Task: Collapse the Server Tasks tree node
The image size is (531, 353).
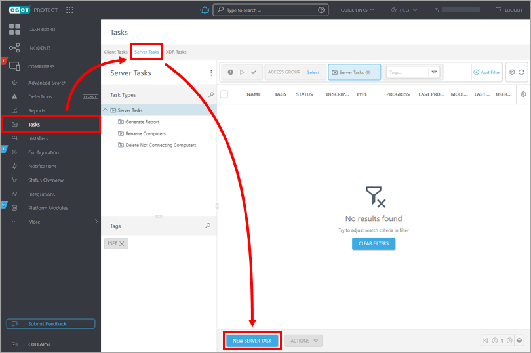Action: tap(106, 110)
